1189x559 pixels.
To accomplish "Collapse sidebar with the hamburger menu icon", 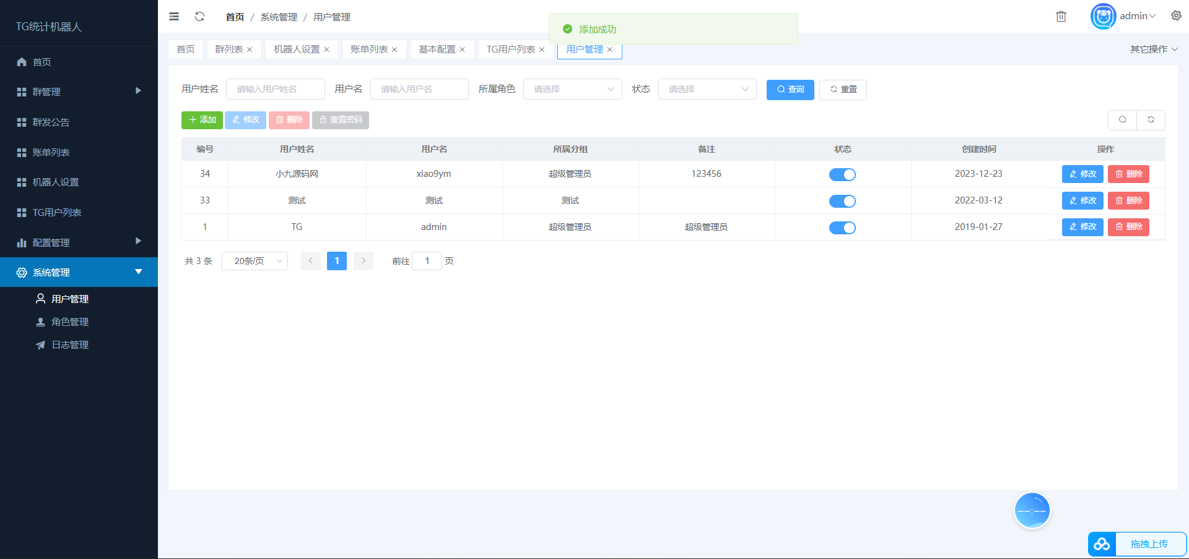I will click(174, 17).
